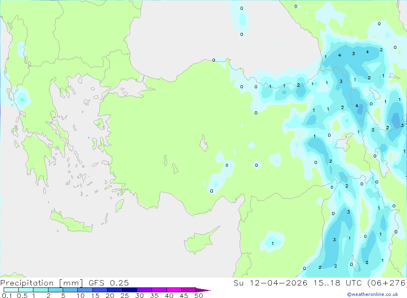Click the 40–45 mm magenta legend swatch

point(174,290)
